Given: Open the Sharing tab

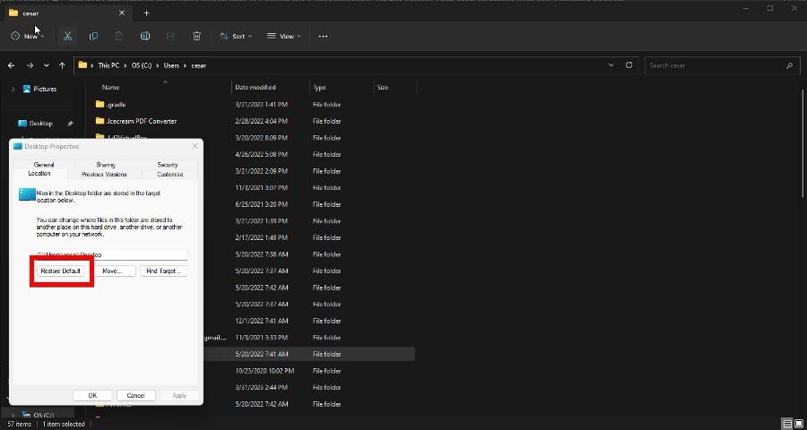Looking at the screenshot, I should (x=106, y=165).
